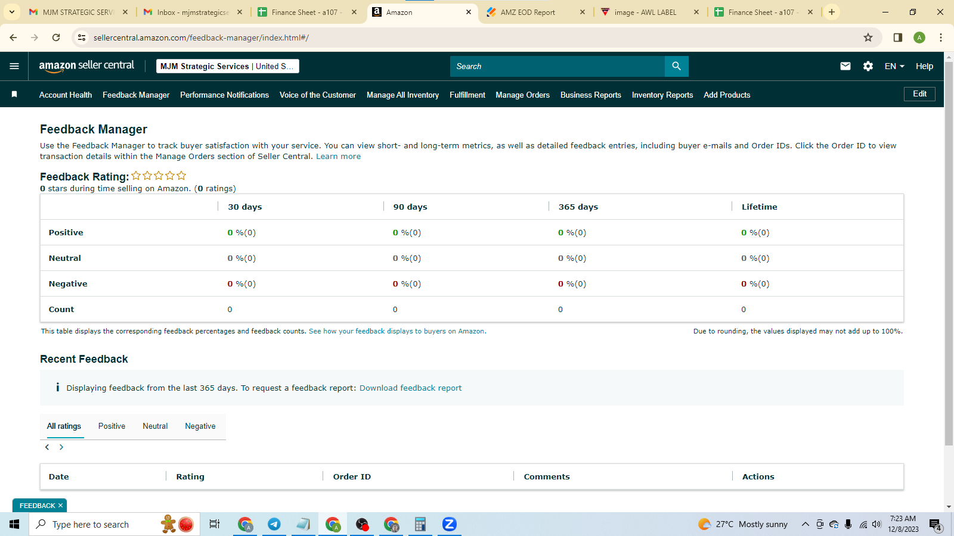The height and width of the screenshot is (536, 954).
Task: Click the bookmark flag icon in nav bar
Action: pyautogui.click(x=14, y=94)
